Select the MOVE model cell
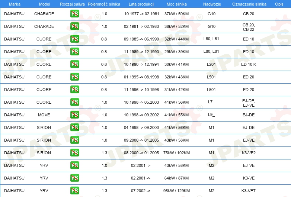Viewport: 291px width, 197px height. [x=44, y=115]
